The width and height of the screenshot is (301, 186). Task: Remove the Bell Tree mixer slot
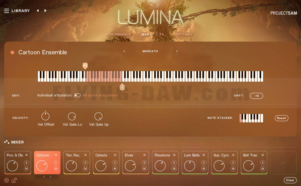pos(262,155)
